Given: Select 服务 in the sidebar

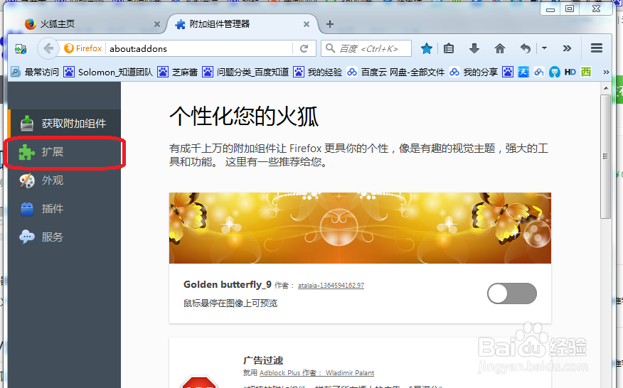Looking at the screenshot, I should (x=64, y=237).
